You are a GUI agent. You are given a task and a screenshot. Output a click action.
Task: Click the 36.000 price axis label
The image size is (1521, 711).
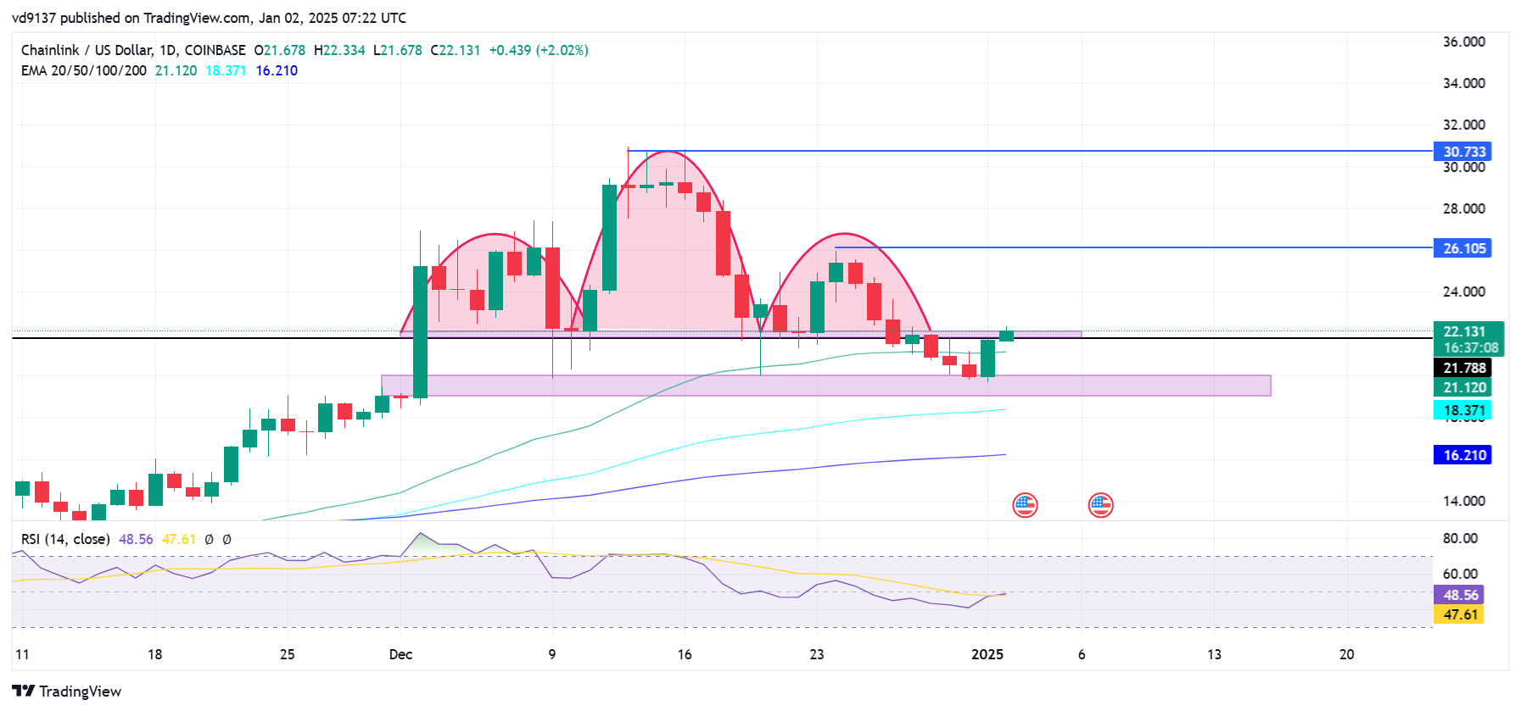point(1464,42)
